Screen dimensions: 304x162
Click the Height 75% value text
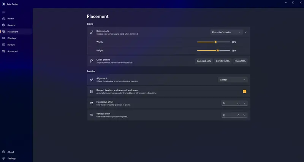tap(234, 51)
